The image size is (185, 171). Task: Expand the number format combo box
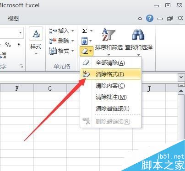20,33
